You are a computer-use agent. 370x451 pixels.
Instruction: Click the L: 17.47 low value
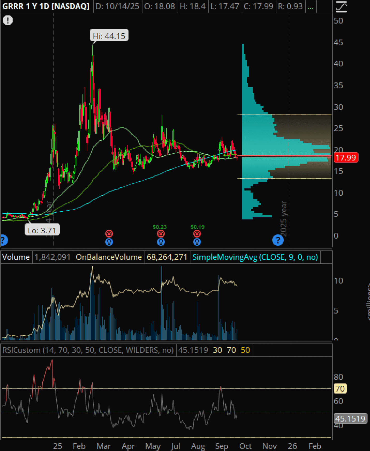(225, 6)
